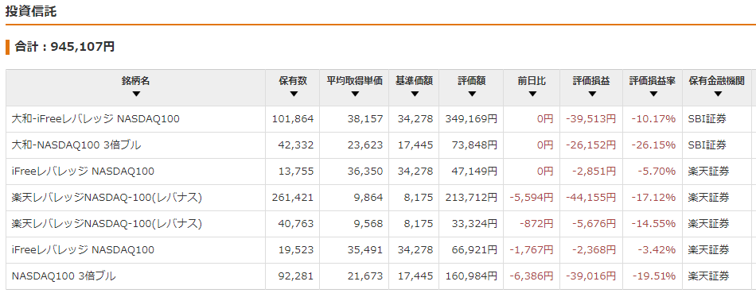756x293 pixels.
Task: Click the 評価損益率 header label
Action: pyautogui.click(x=653, y=81)
